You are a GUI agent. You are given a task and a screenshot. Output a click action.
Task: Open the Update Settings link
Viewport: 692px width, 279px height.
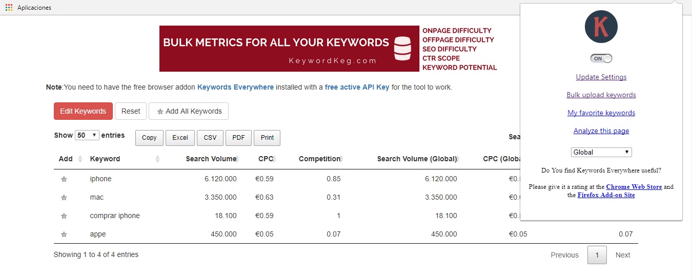(601, 77)
